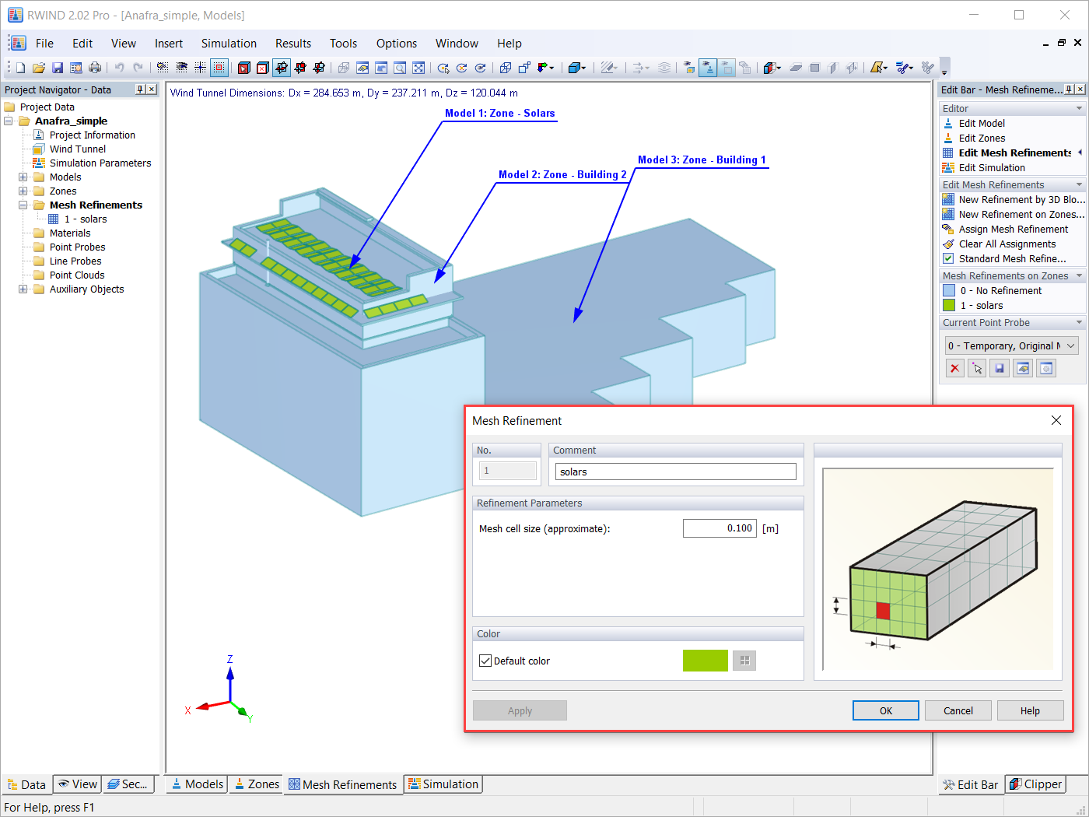This screenshot has width=1089, height=817.
Task: Collapse the Current Point Probe section
Action: point(1079,323)
